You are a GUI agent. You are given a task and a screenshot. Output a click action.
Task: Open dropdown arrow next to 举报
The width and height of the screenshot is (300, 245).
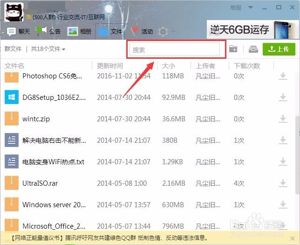coord(251,7)
